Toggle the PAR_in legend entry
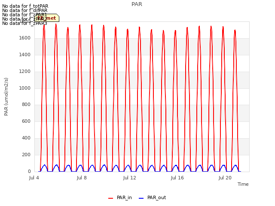The height and width of the screenshot is (206, 275). [x=120, y=198]
